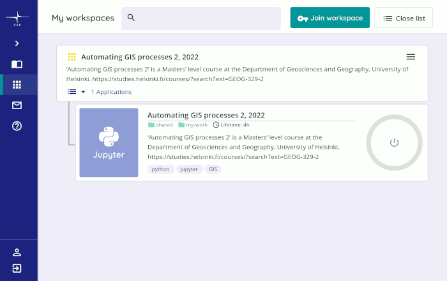Click the 1 Applications label
The height and width of the screenshot is (281, 447).
coord(112,92)
